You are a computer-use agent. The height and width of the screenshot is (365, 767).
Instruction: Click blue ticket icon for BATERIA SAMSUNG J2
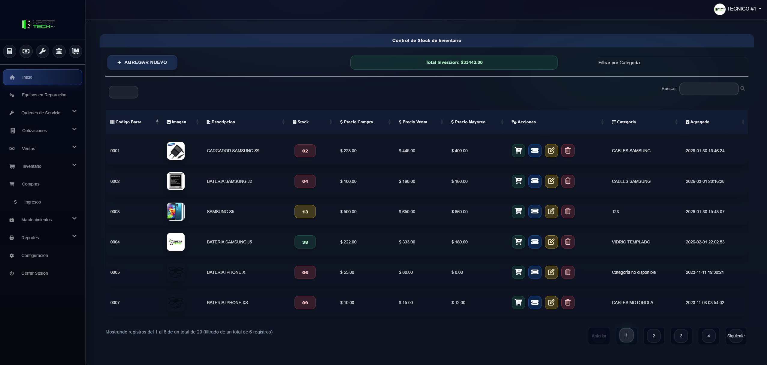coord(535,181)
